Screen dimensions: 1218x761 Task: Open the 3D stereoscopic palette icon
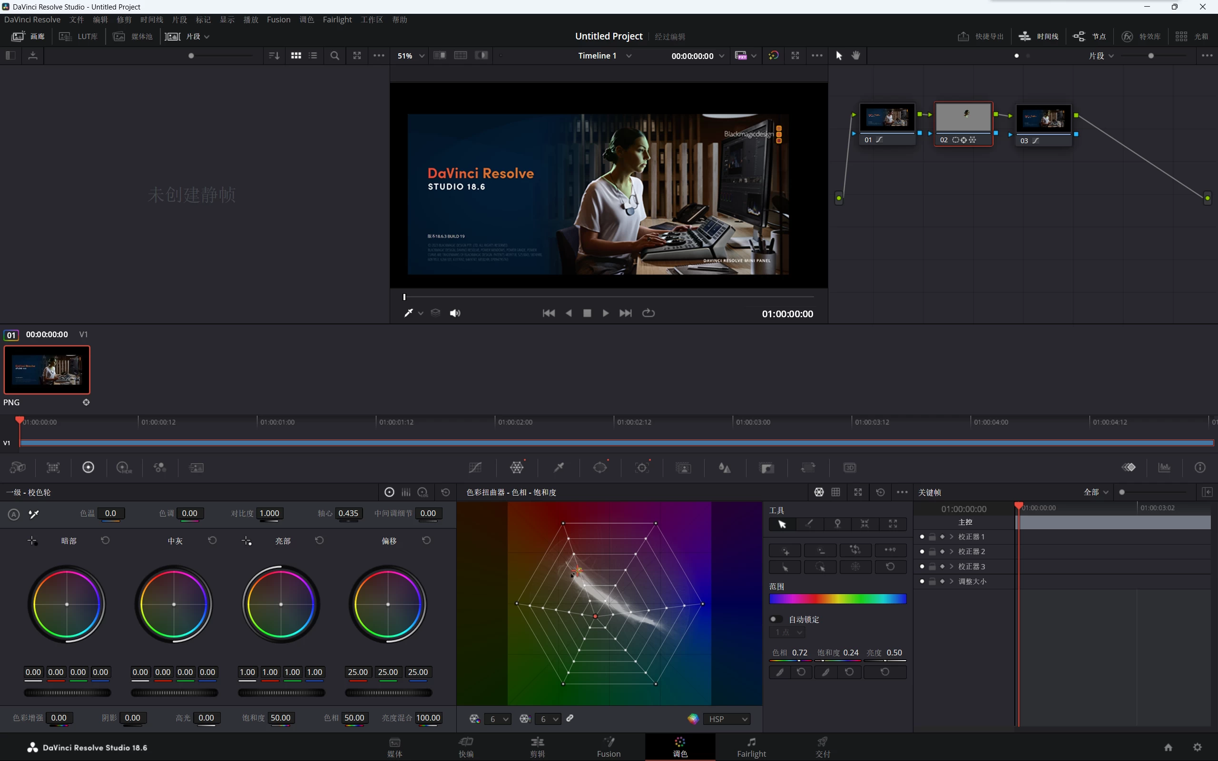pyautogui.click(x=850, y=468)
